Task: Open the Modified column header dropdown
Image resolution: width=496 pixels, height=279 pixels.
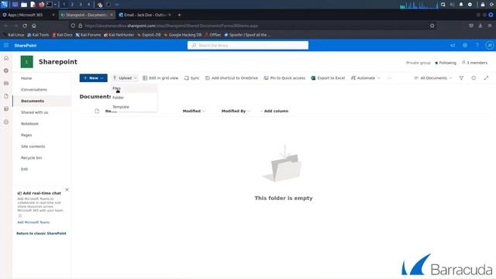Action: tap(194, 111)
